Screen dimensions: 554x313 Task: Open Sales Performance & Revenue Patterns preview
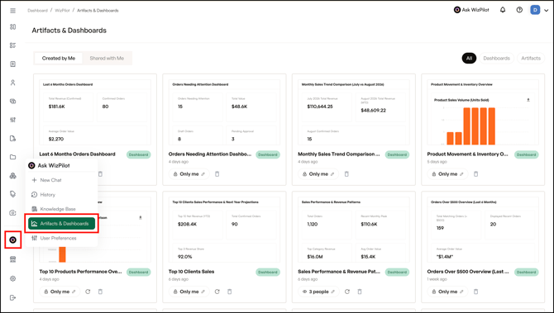(x=353, y=230)
